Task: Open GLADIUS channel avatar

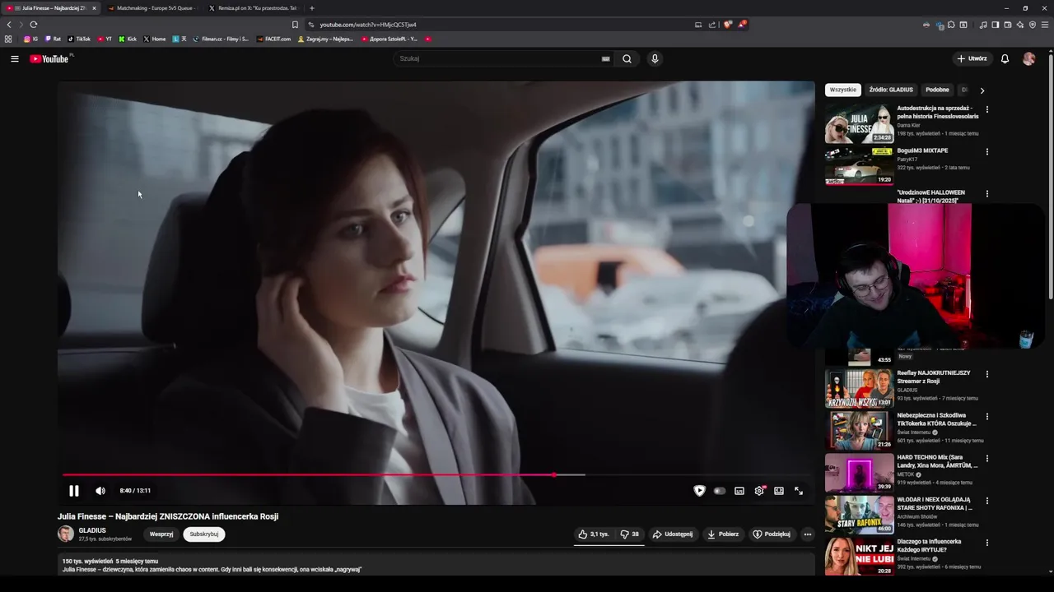Action: pos(66,534)
